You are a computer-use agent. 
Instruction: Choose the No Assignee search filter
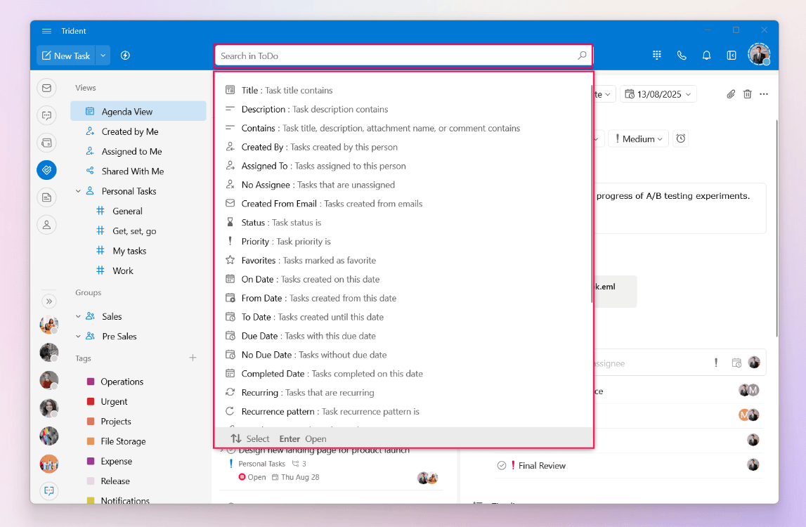click(x=403, y=185)
